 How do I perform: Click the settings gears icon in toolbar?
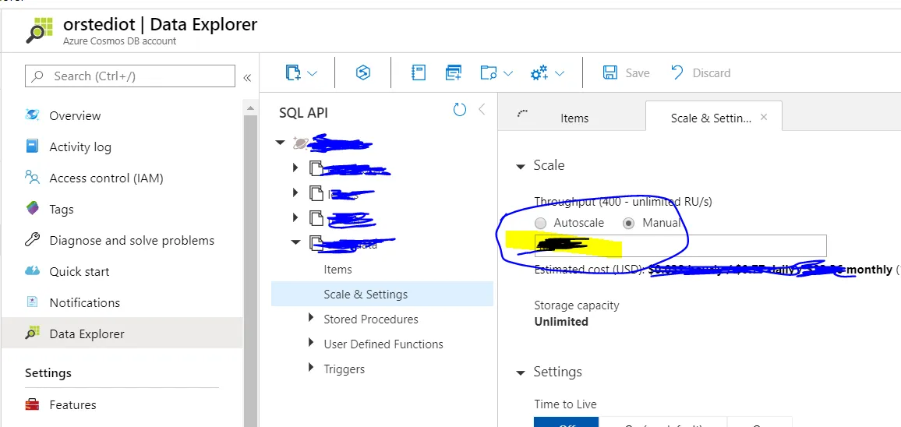[539, 73]
